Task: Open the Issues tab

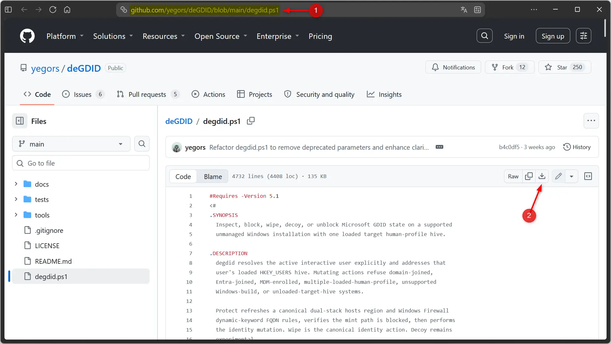Action: point(83,95)
